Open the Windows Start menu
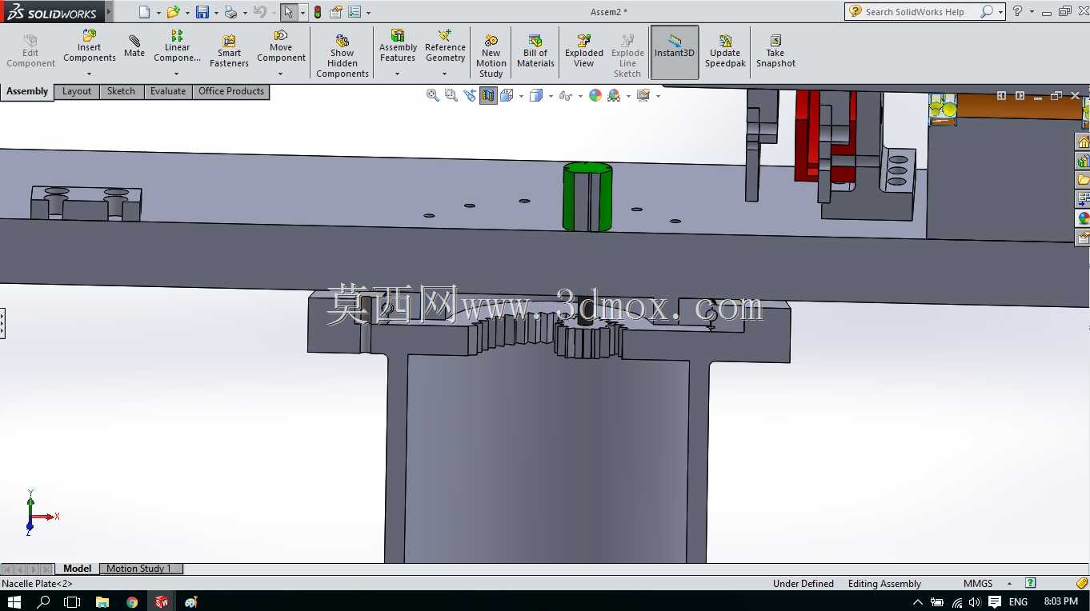The image size is (1090, 611). click(14, 601)
